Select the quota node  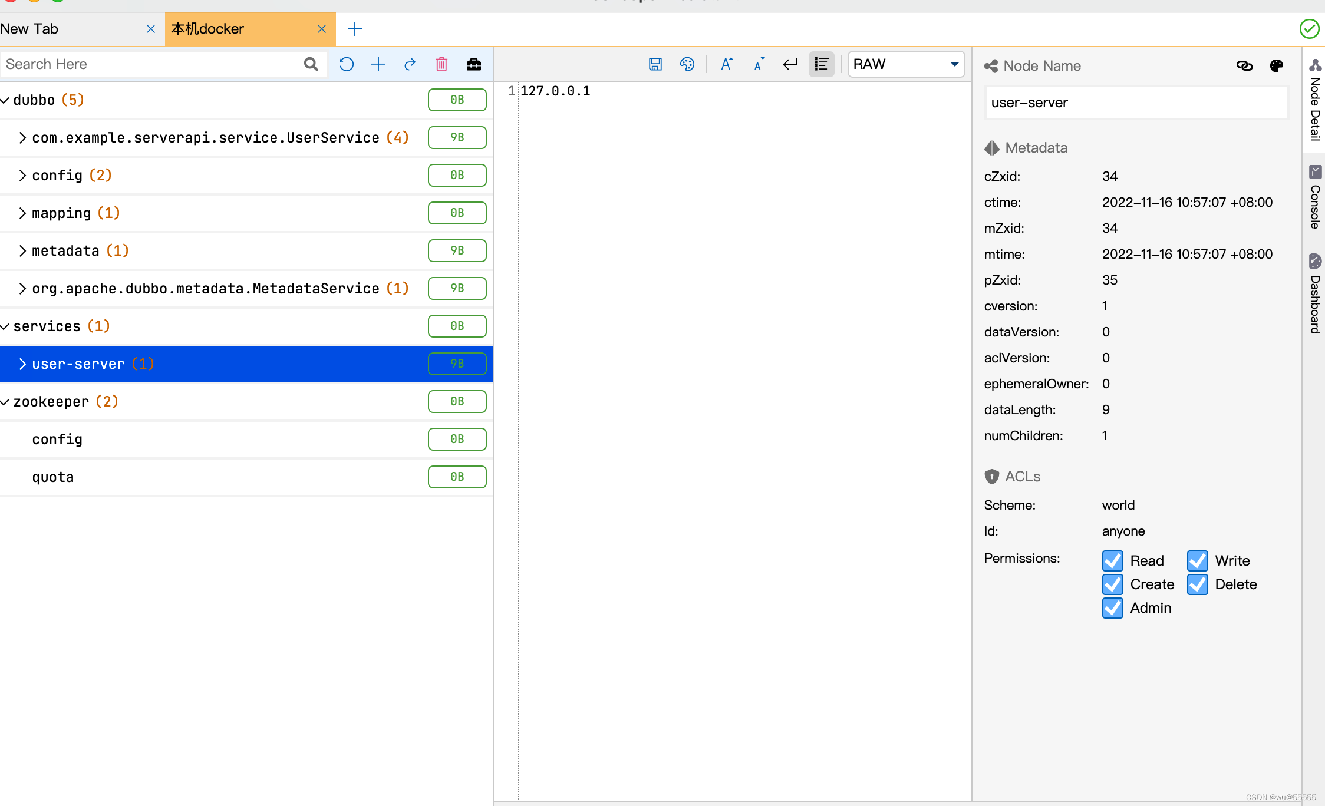[246, 477]
